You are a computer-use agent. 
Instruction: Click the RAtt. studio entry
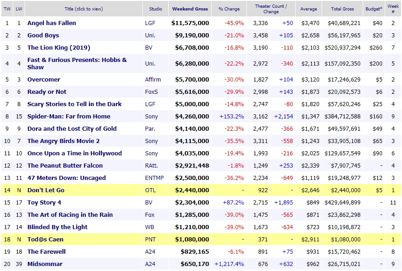point(151,166)
